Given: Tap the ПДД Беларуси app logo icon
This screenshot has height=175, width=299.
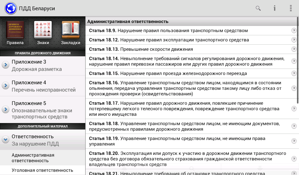Looking at the screenshot, I should 11,8.
